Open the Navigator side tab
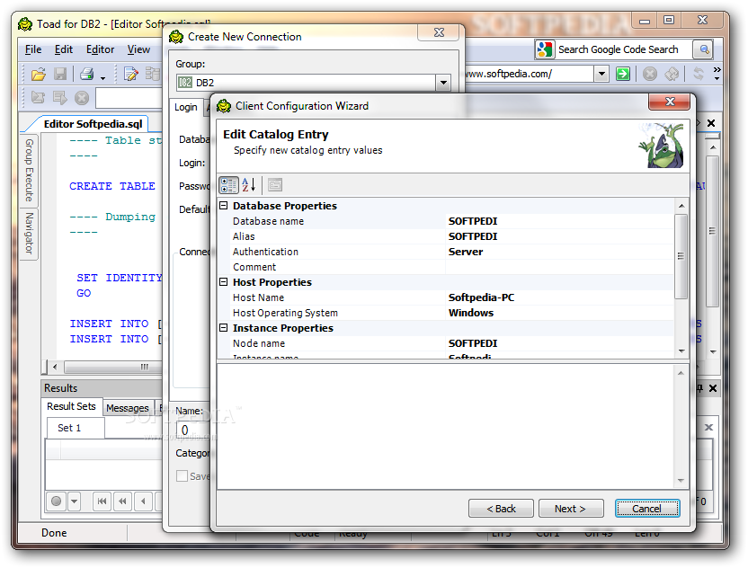This screenshot has height=568, width=748. [x=29, y=233]
